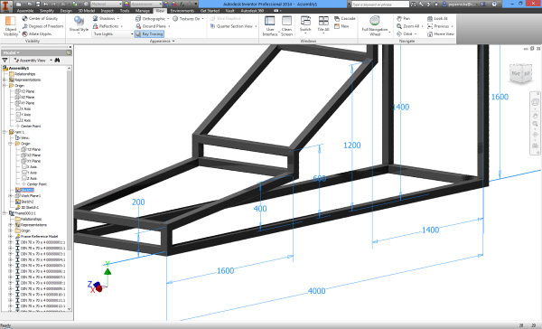Screen dimensions: 542x329
Task: Toggle Center of Gravity display
Action: (x=40, y=18)
